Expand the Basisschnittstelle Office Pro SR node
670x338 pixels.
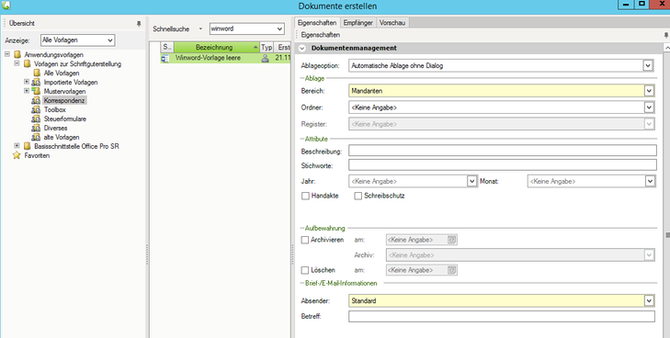tap(17, 146)
